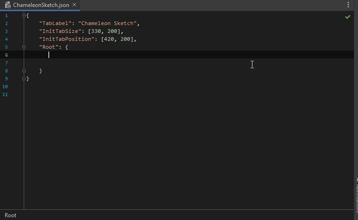Click the fold end marker on line 9

click(24, 78)
